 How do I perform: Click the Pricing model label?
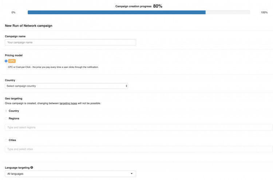pos(13,55)
